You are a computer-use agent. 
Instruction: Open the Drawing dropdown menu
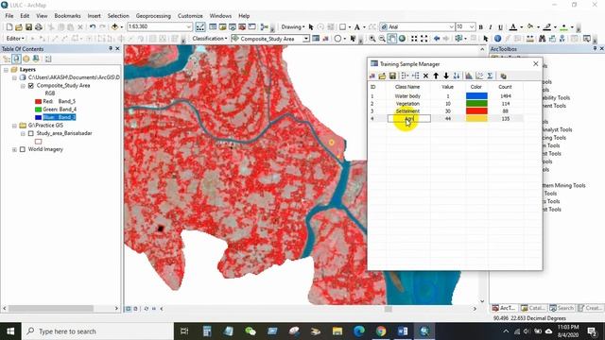293,27
